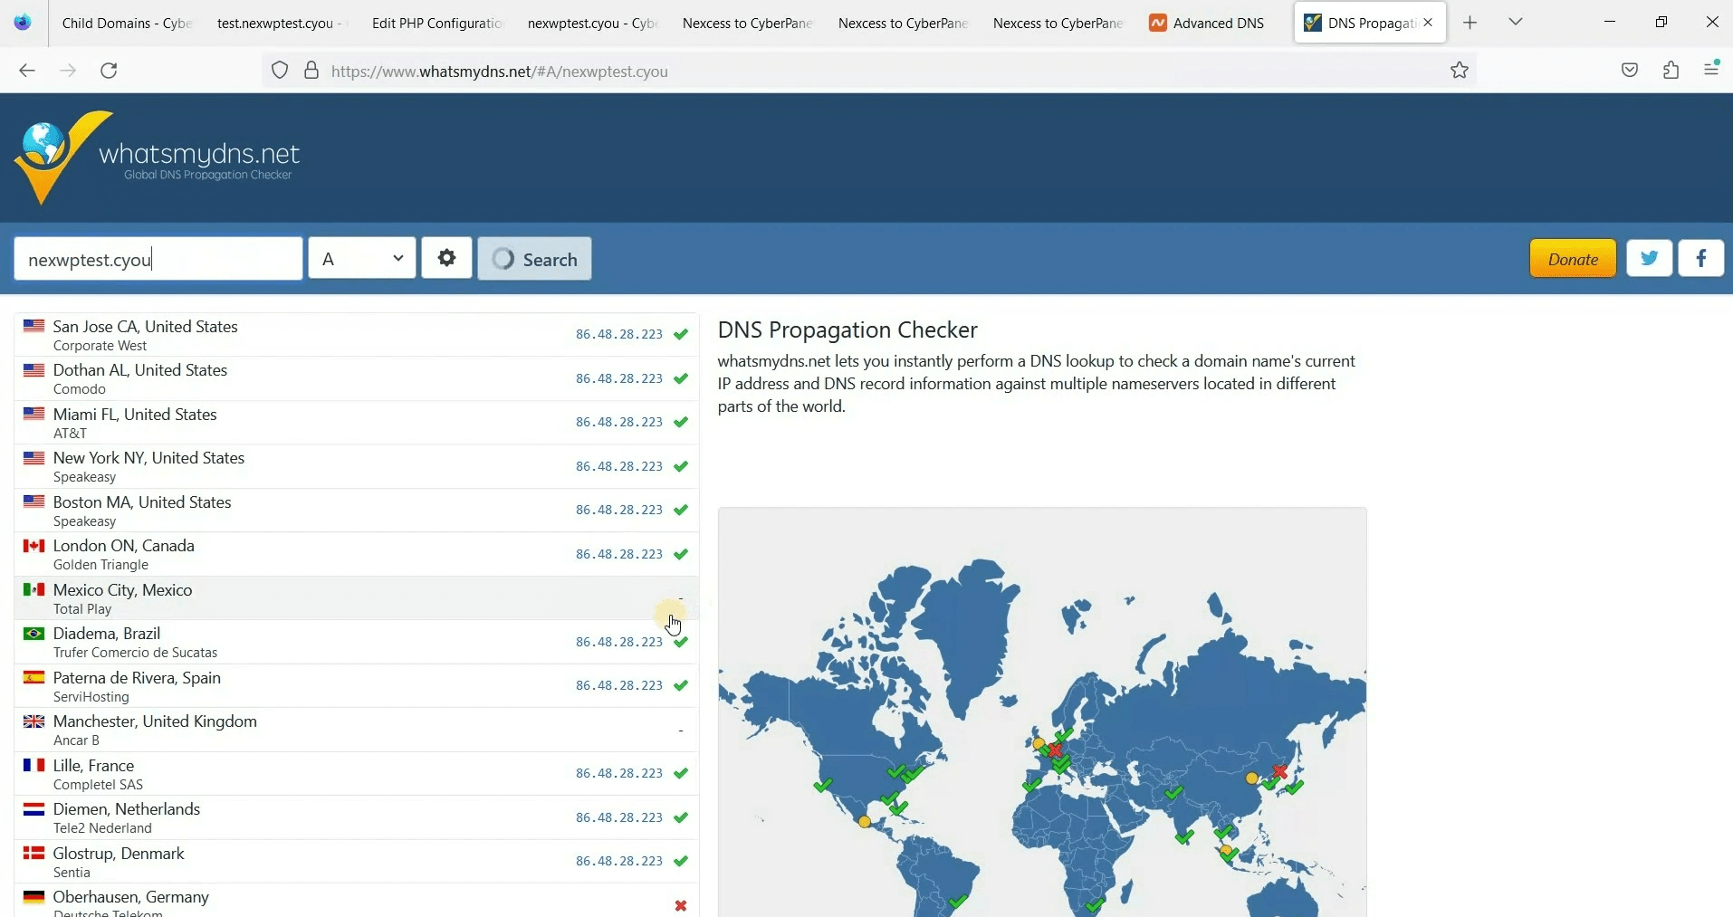Image resolution: width=1733 pixels, height=917 pixels.
Task: Click the Denmark flag for Glostrup
Action: (34, 853)
